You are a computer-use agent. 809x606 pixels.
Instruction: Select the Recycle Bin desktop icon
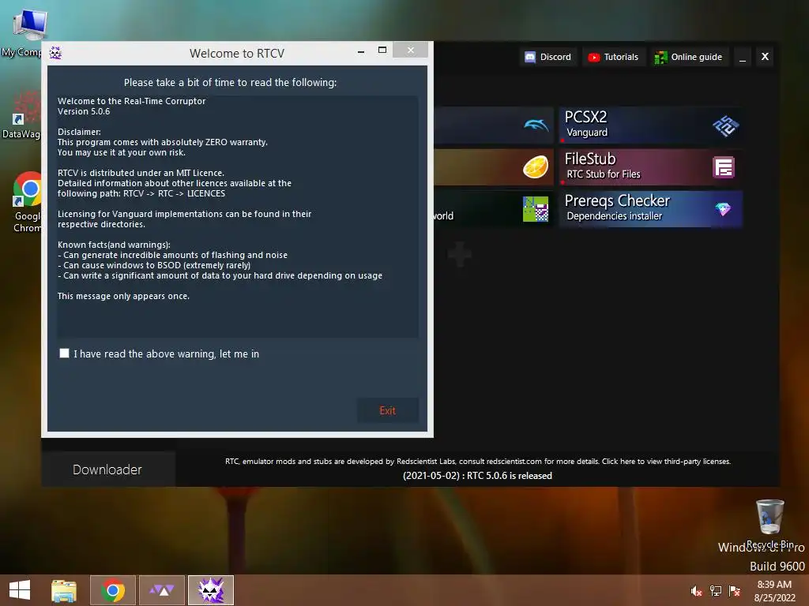(769, 523)
